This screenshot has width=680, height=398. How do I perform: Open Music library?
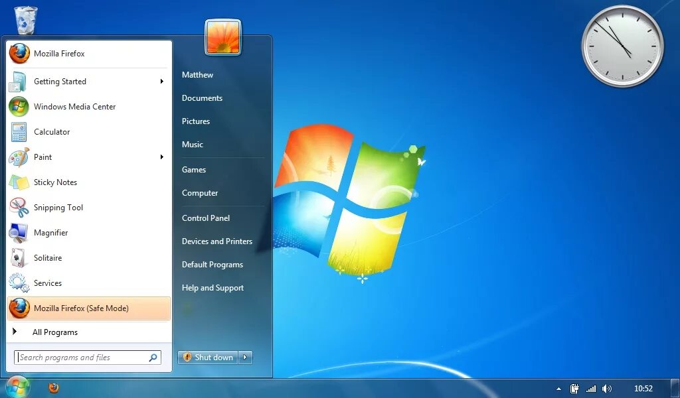192,145
